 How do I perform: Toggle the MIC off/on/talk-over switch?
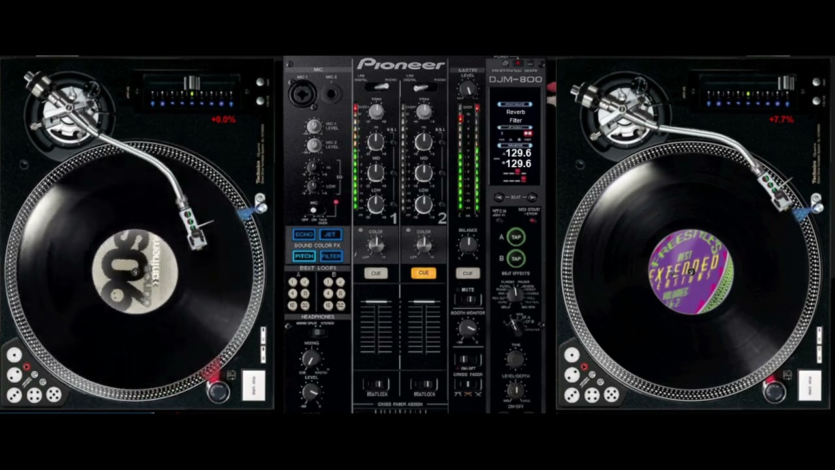314,210
